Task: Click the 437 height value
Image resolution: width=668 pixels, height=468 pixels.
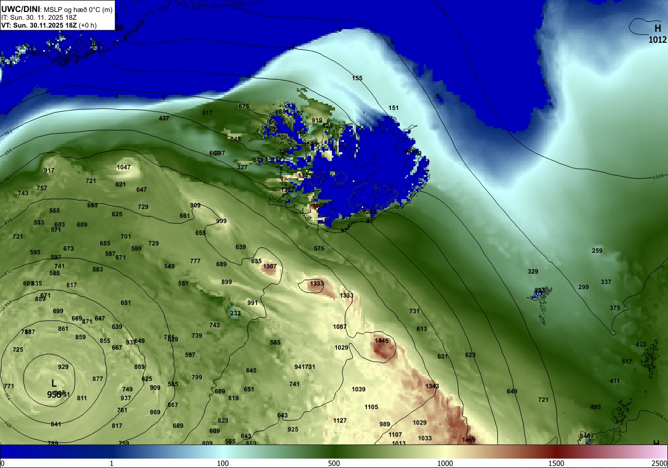Action: (164, 118)
